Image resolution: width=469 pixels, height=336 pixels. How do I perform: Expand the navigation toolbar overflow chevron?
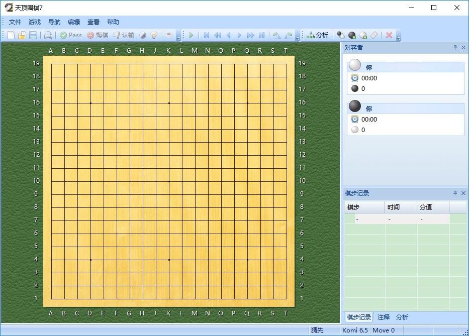tap(298, 39)
